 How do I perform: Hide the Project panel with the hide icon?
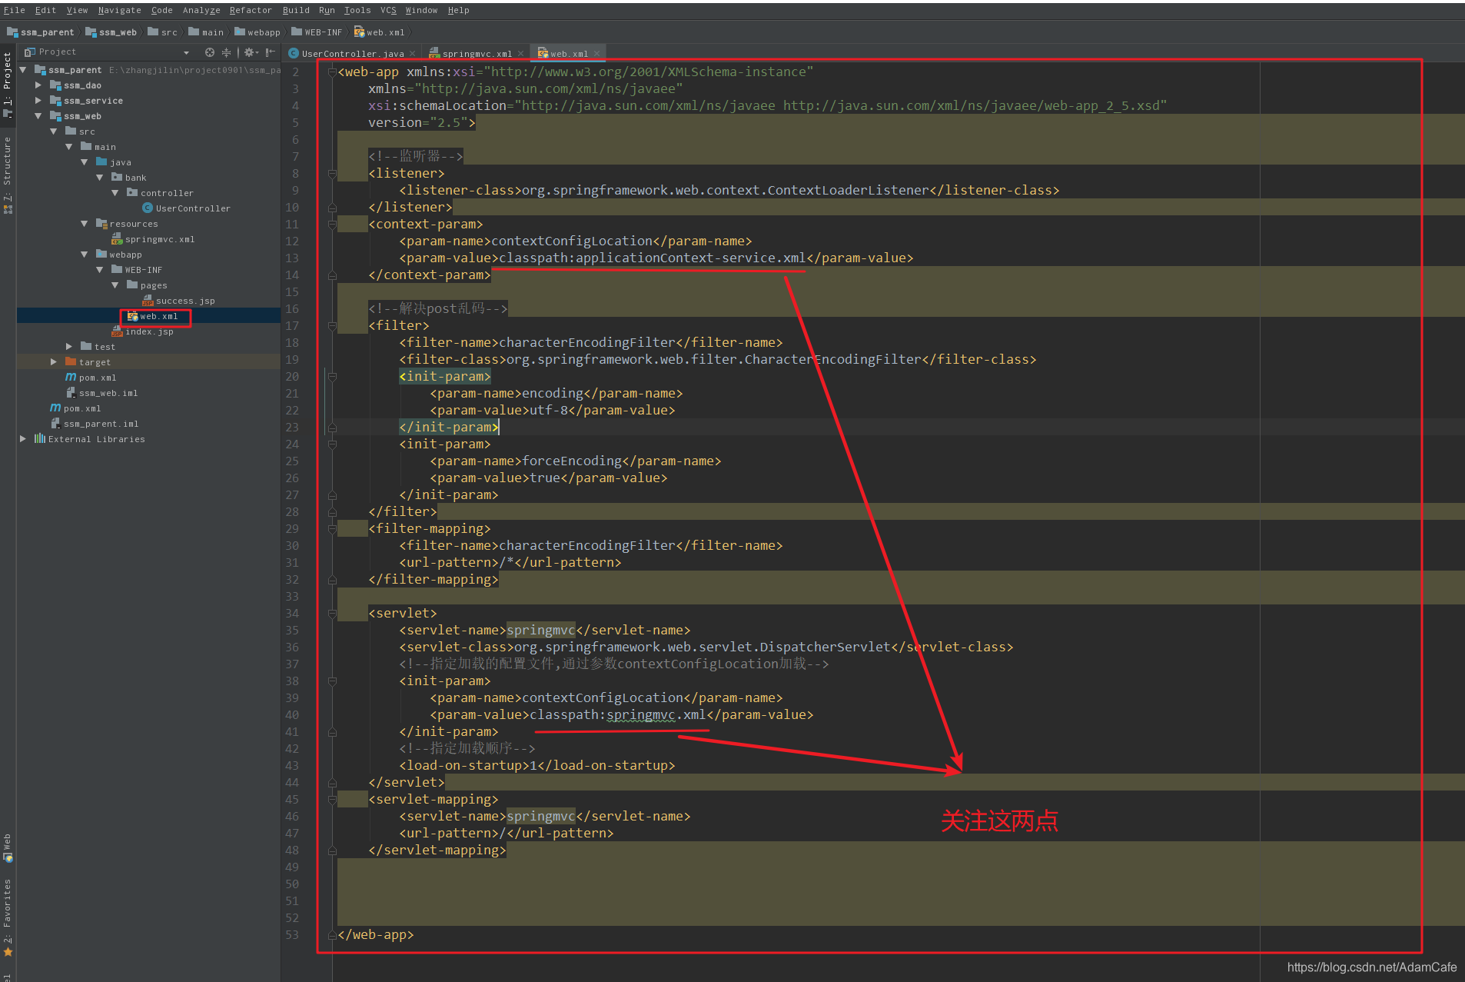pos(270,52)
